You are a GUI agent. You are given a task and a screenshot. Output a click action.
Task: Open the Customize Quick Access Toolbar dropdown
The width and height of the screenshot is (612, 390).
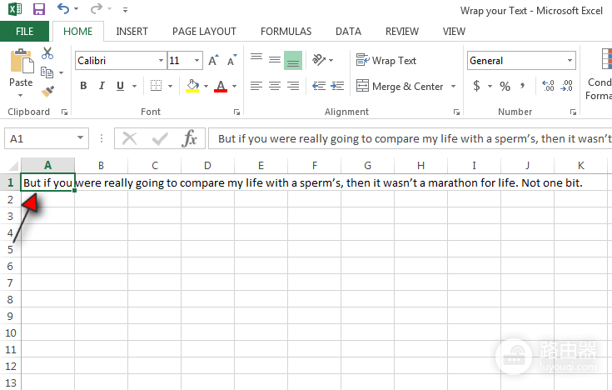click(125, 10)
